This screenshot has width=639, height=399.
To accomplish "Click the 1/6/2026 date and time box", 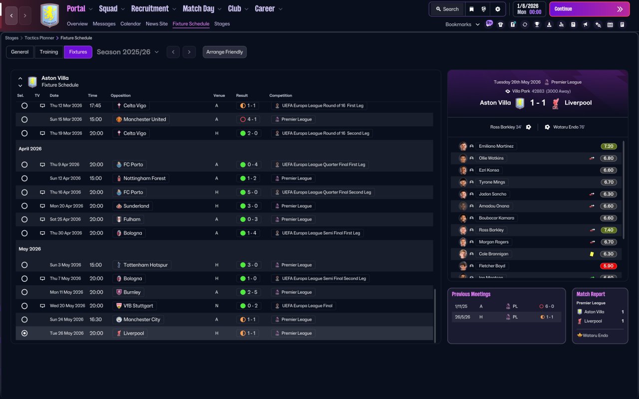I will 529,9.
